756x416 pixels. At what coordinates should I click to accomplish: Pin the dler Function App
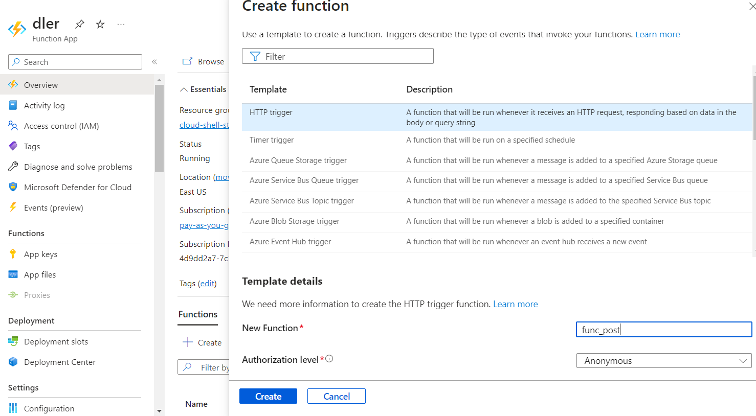tap(80, 24)
